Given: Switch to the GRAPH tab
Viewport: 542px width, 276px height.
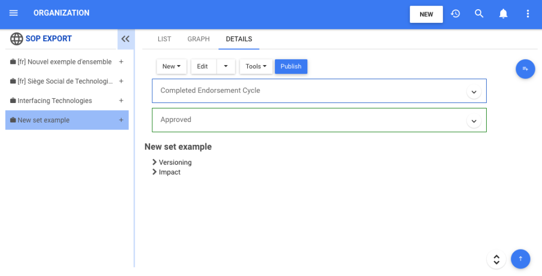Looking at the screenshot, I should tap(198, 39).
